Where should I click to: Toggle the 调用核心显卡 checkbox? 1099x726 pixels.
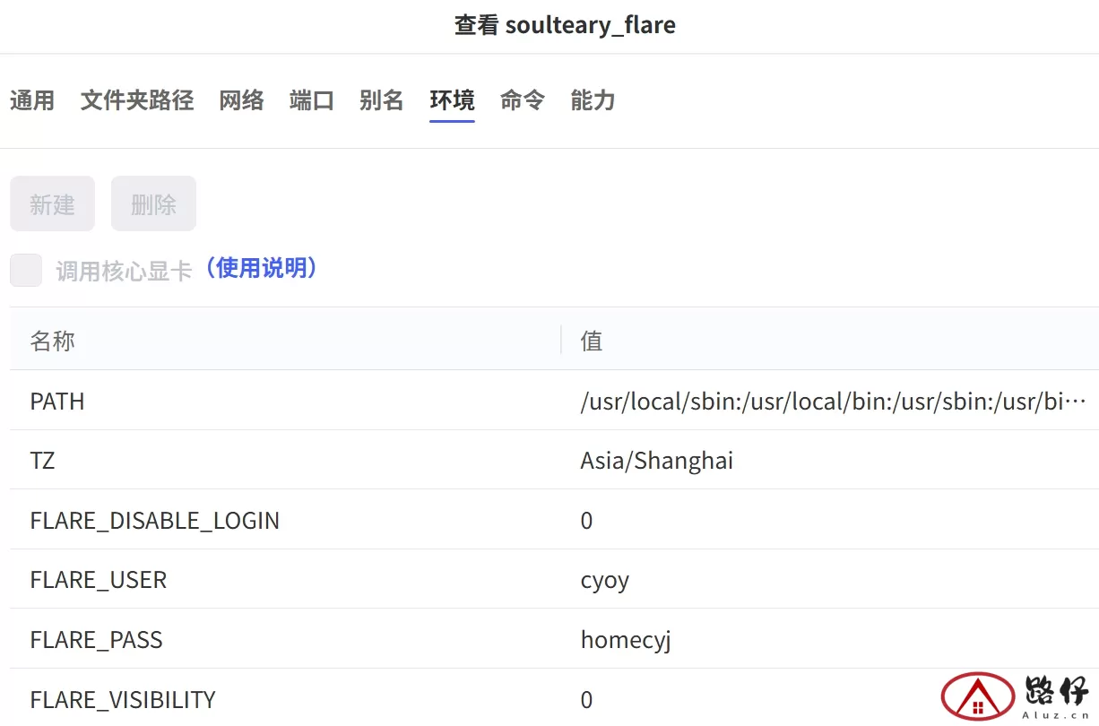coord(26,270)
